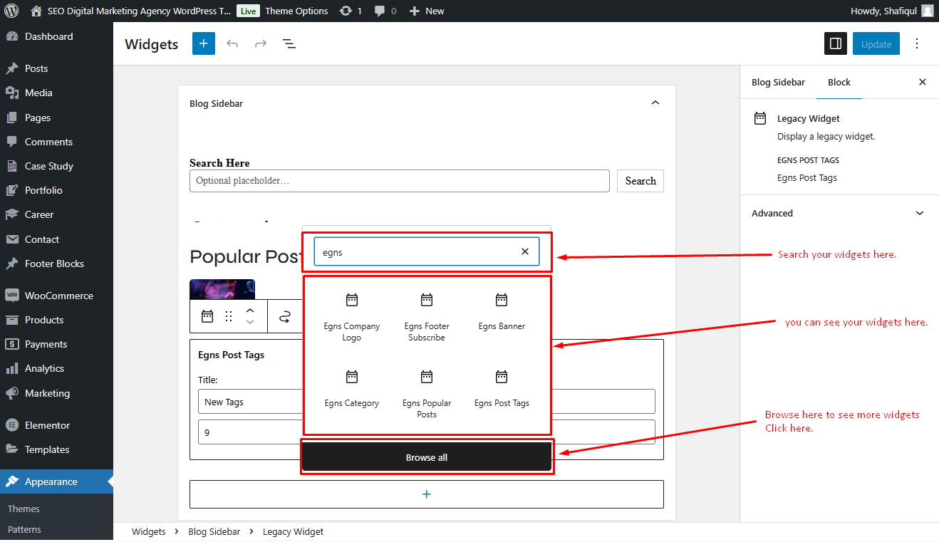
Task: Toggle the settings sidebar panel icon
Action: (836, 43)
